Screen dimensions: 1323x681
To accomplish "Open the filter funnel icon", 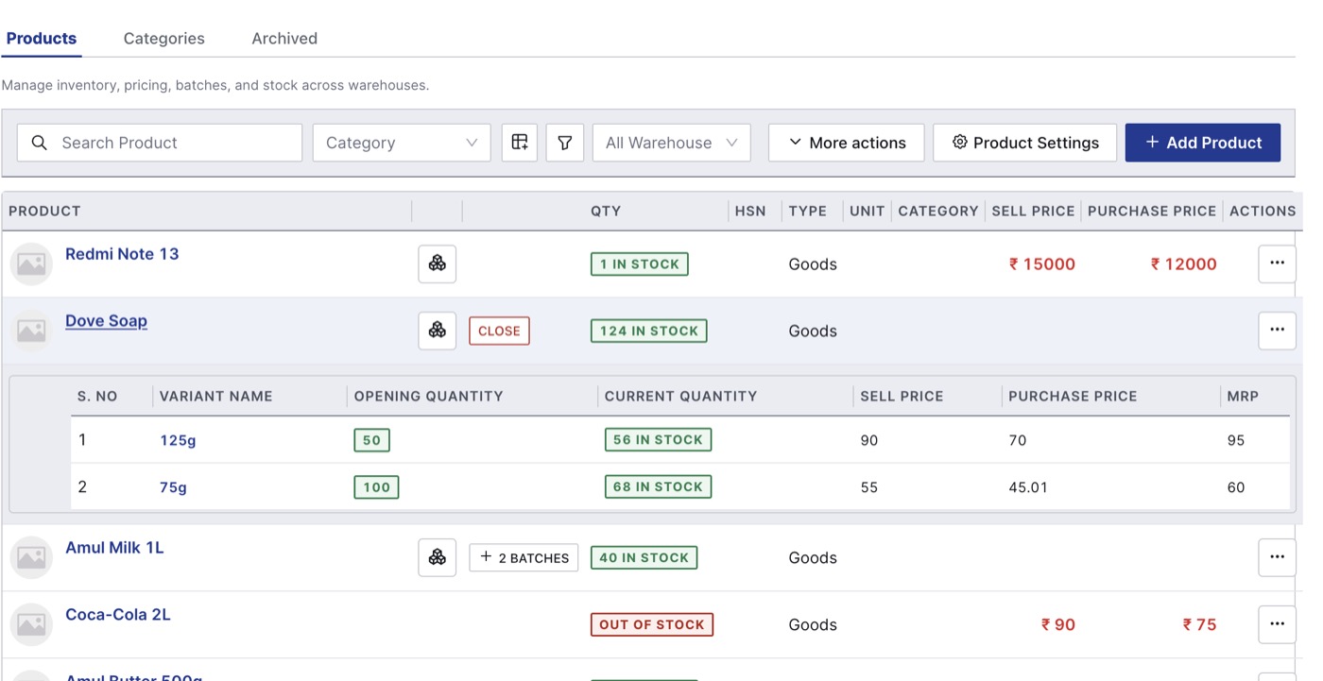I will (565, 143).
